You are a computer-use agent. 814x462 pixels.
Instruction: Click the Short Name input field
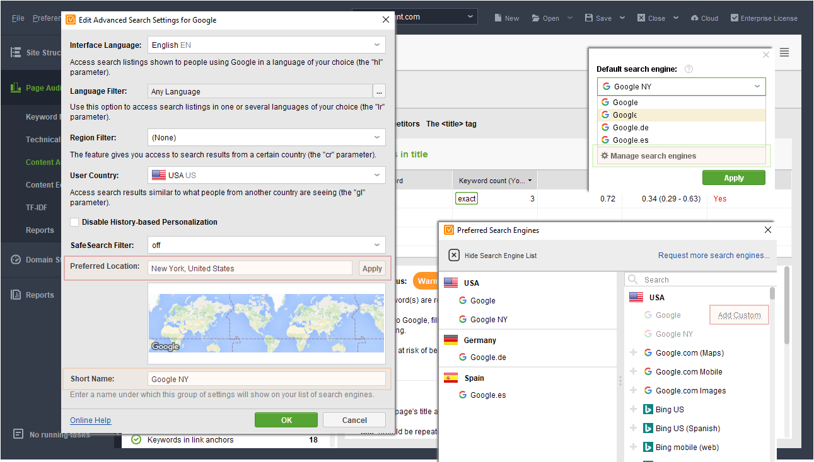(x=267, y=379)
